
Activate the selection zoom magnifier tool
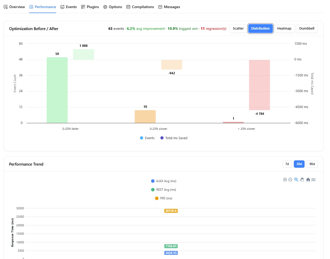(296, 180)
